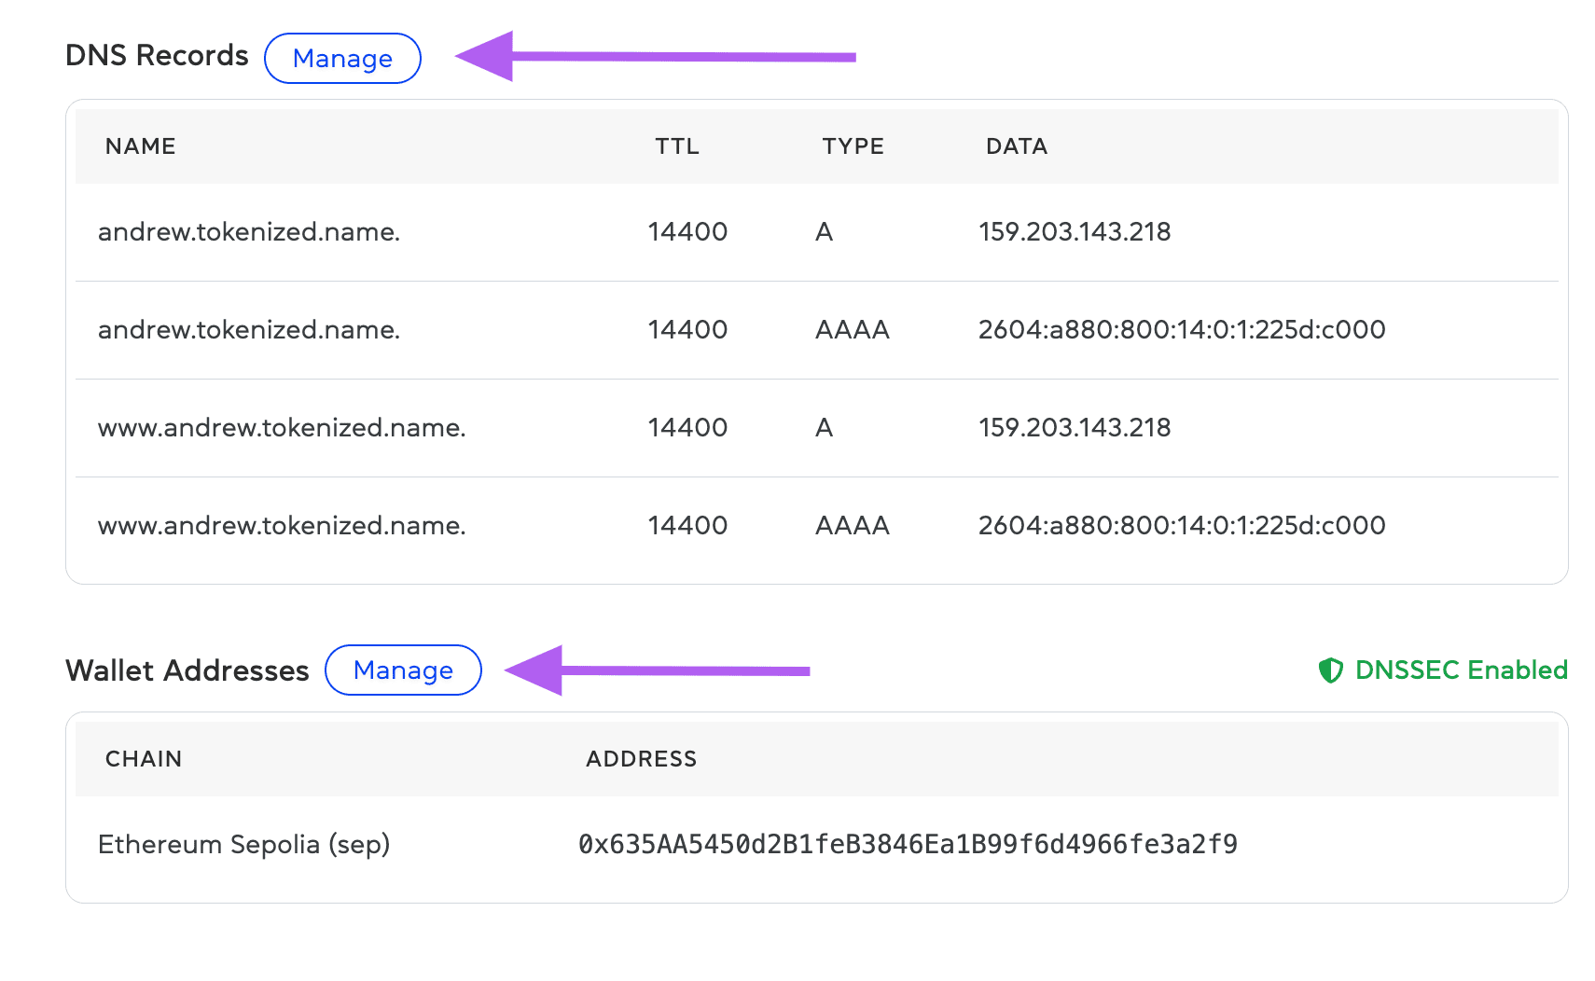This screenshot has height=981, width=1595.
Task: Select the TTL column header
Action: (676, 146)
